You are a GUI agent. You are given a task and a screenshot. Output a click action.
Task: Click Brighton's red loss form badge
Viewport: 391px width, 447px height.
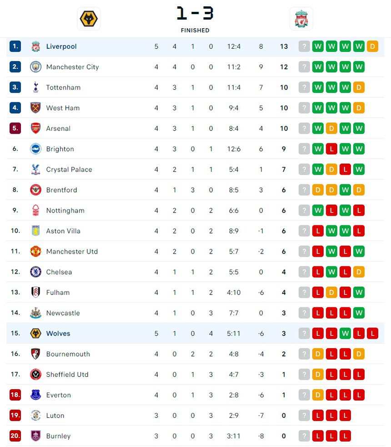(331, 149)
